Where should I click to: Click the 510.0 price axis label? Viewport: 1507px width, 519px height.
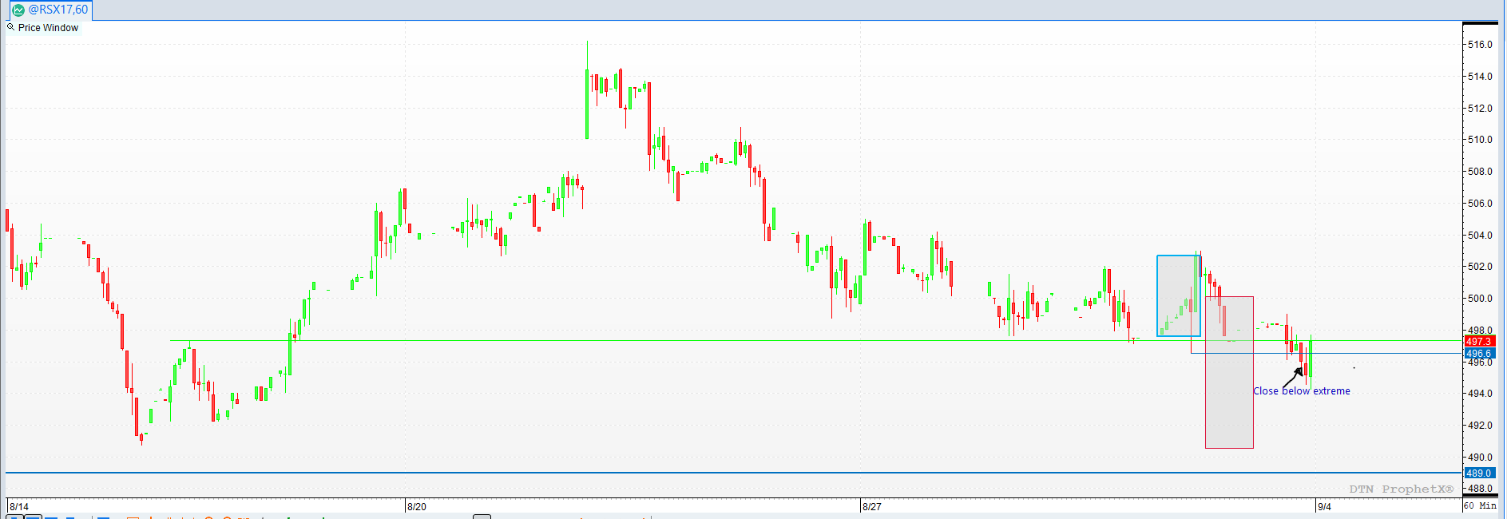click(x=1480, y=140)
